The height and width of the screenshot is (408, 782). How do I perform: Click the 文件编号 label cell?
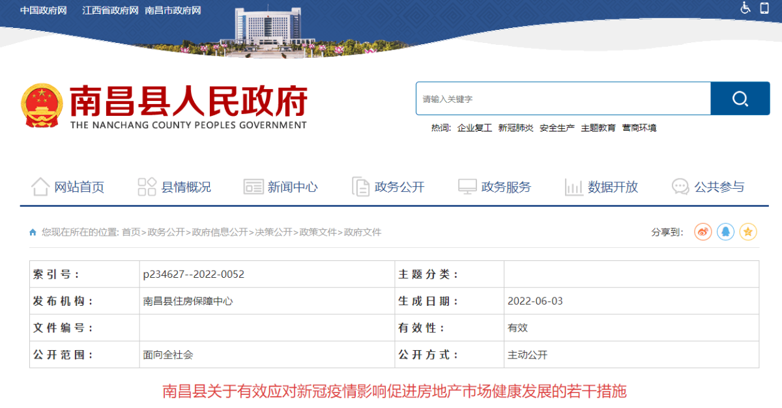point(85,328)
